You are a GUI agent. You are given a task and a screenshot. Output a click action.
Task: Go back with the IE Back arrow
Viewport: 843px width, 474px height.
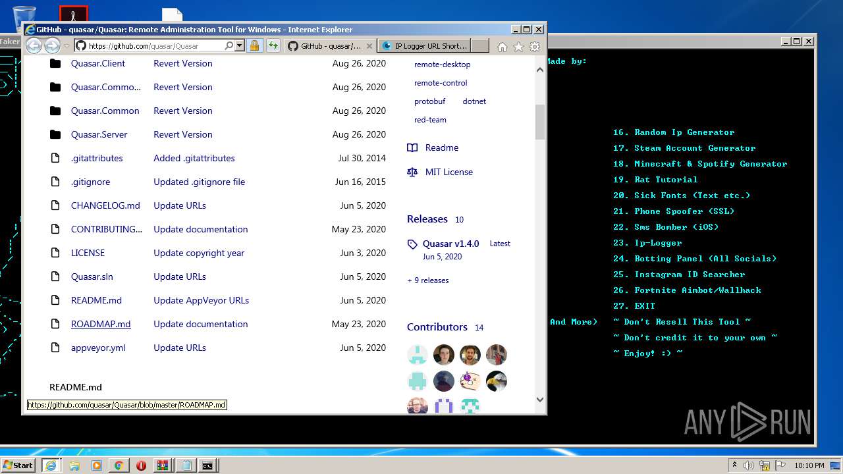[34, 45]
